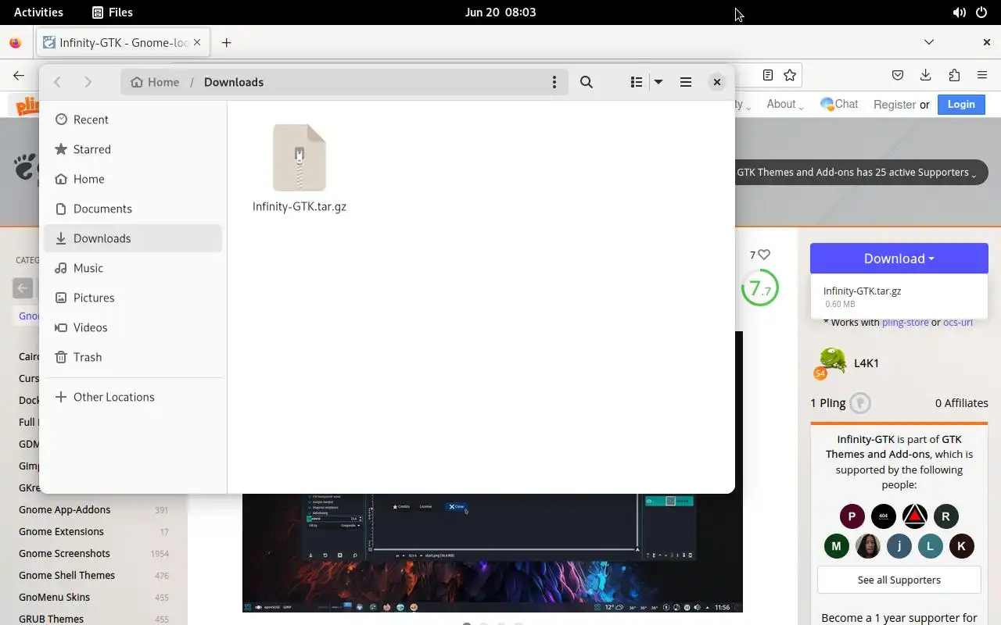Open the Files hamburger menu

click(x=686, y=82)
